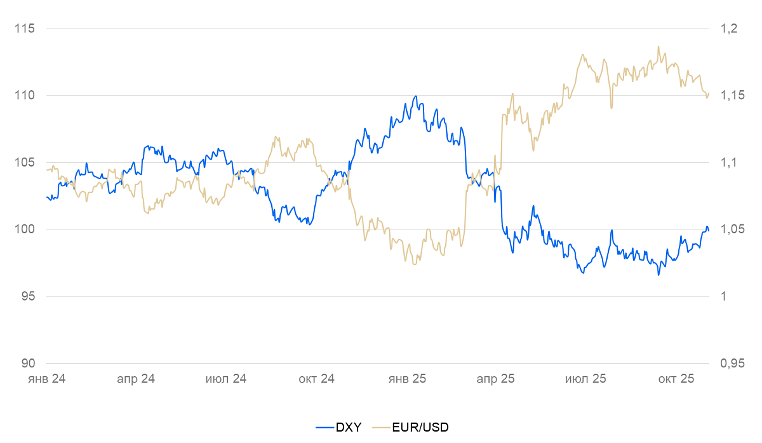Click the blue DXY legend line swatch
The width and height of the screenshot is (762, 443).
pyautogui.click(x=325, y=427)
